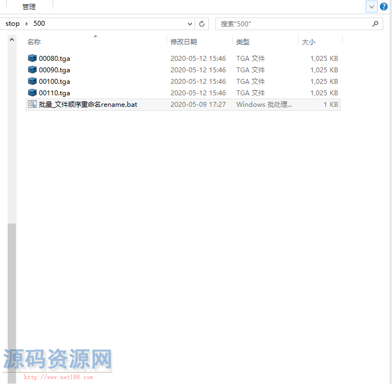Select the TGA icon of 00110.tga
Image resolution: width=392 pixels, height=384 pixels.
32,93
